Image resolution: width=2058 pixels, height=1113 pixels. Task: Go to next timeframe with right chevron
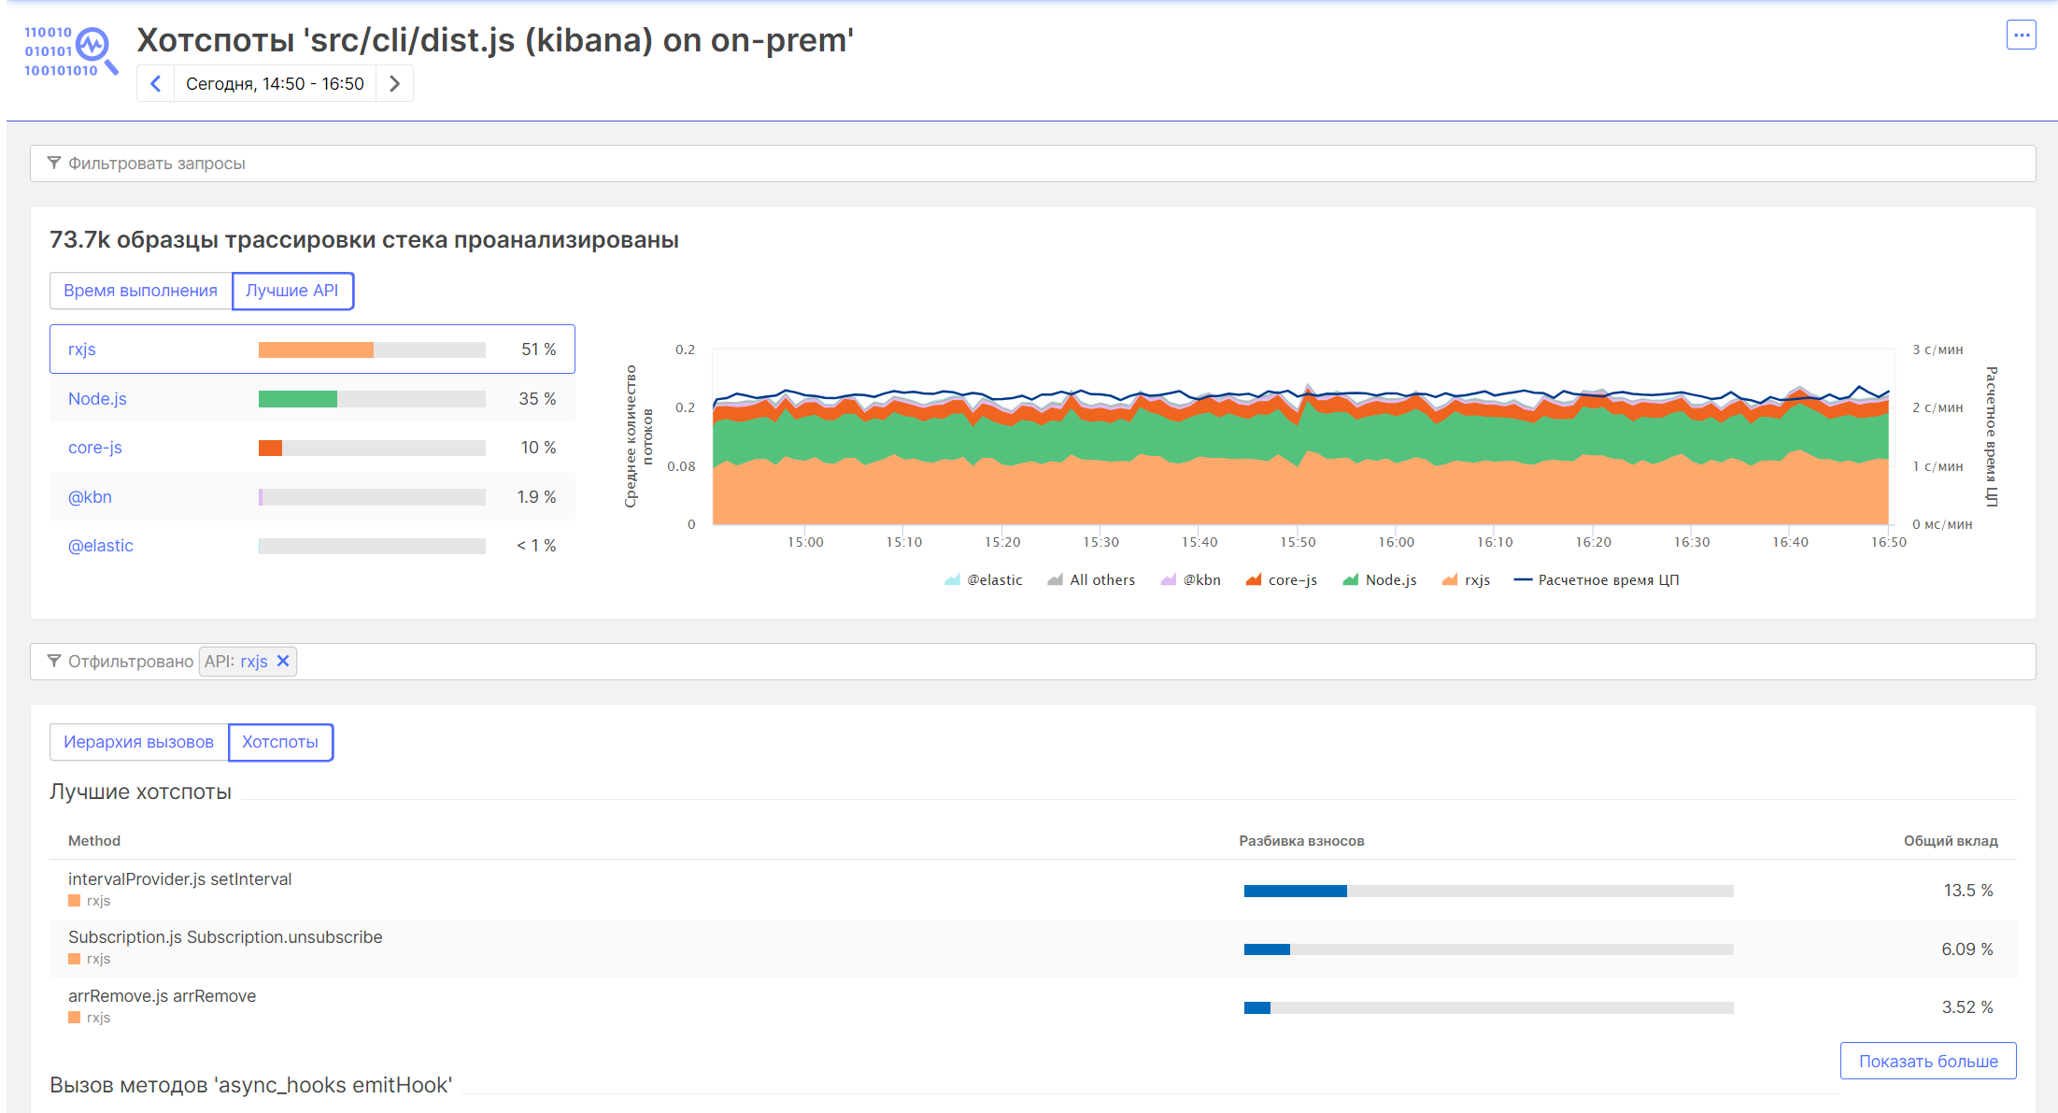pyautogui.click(x=394, y=84)
